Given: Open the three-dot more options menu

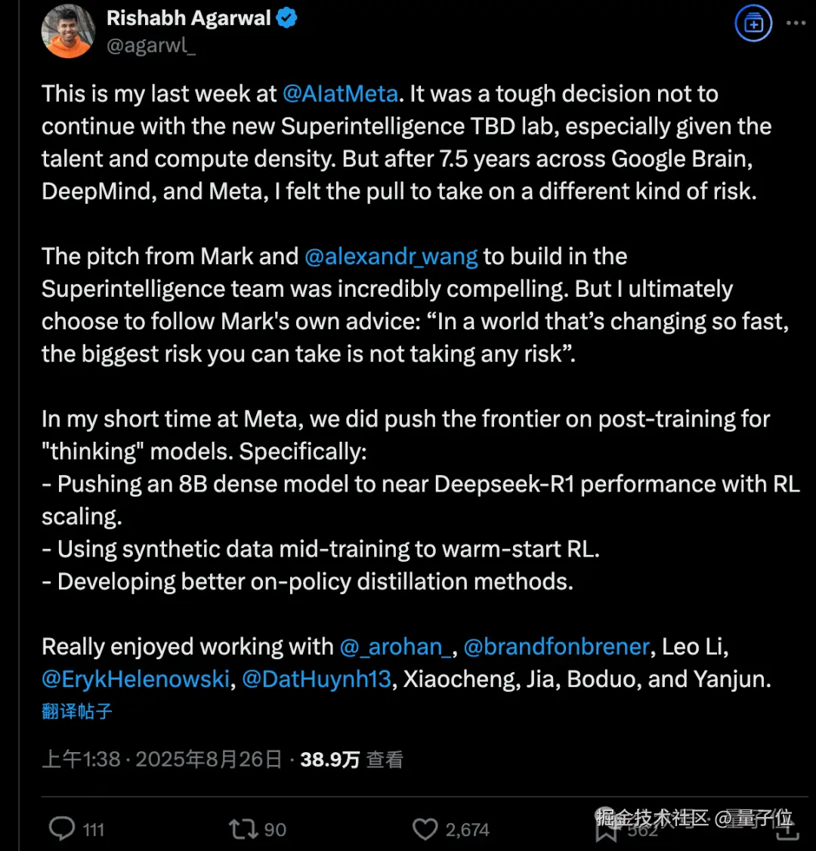Looking at the screenshot, I should 796,23.
